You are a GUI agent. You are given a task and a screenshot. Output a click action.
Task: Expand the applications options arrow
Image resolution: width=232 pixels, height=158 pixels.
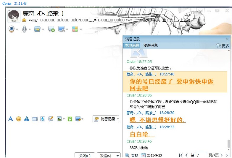click(81, 29)
